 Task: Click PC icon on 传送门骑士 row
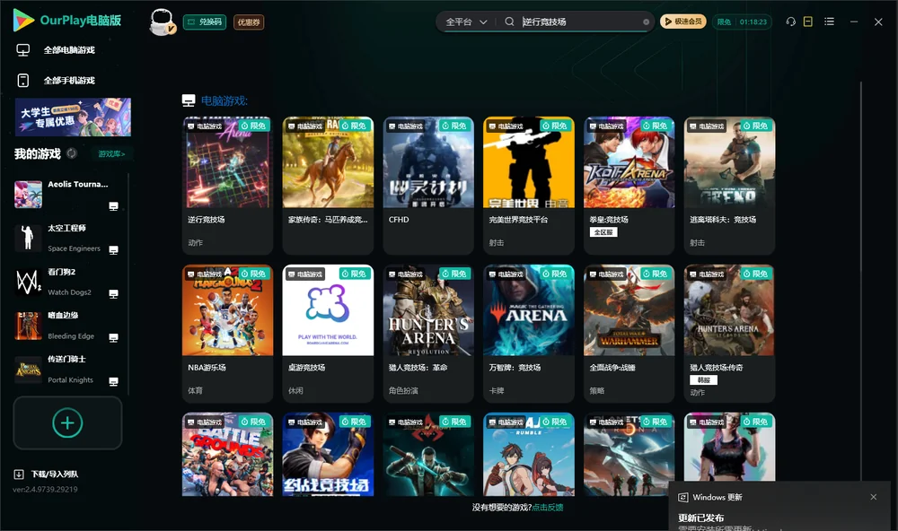(x=113, y=381)
